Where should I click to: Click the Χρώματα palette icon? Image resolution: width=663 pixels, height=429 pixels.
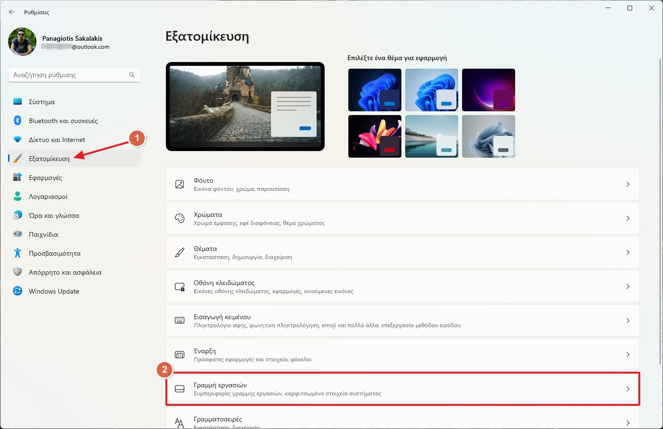(180, 218)
